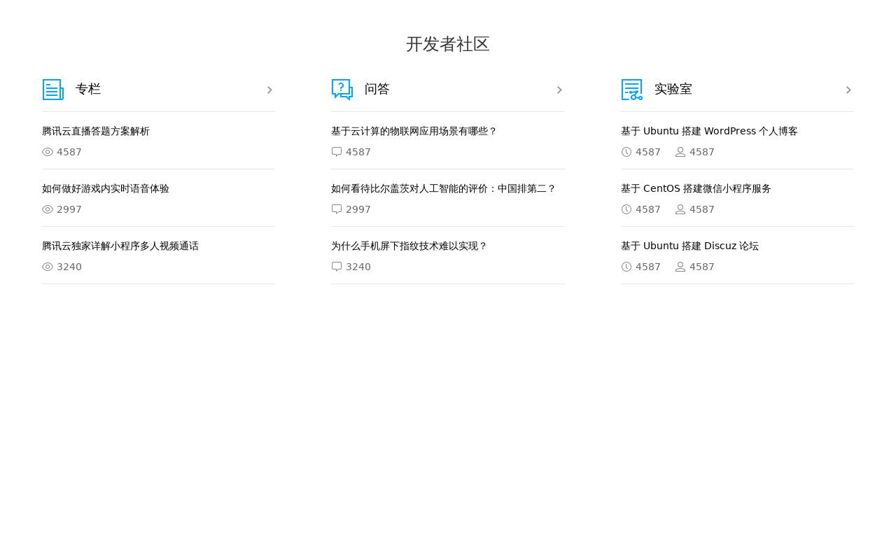
Task: Click the 开发者社区 page title
Action: (447, 42)
